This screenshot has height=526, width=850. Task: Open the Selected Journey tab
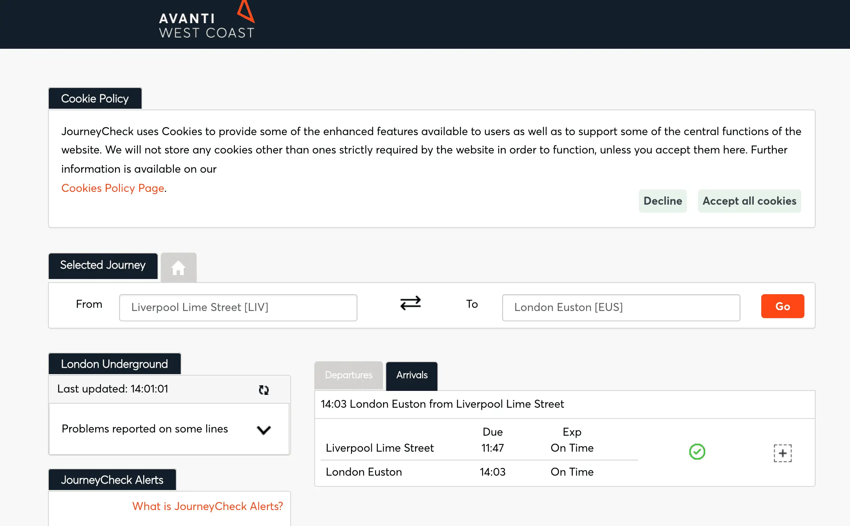[x=103, y=265]
